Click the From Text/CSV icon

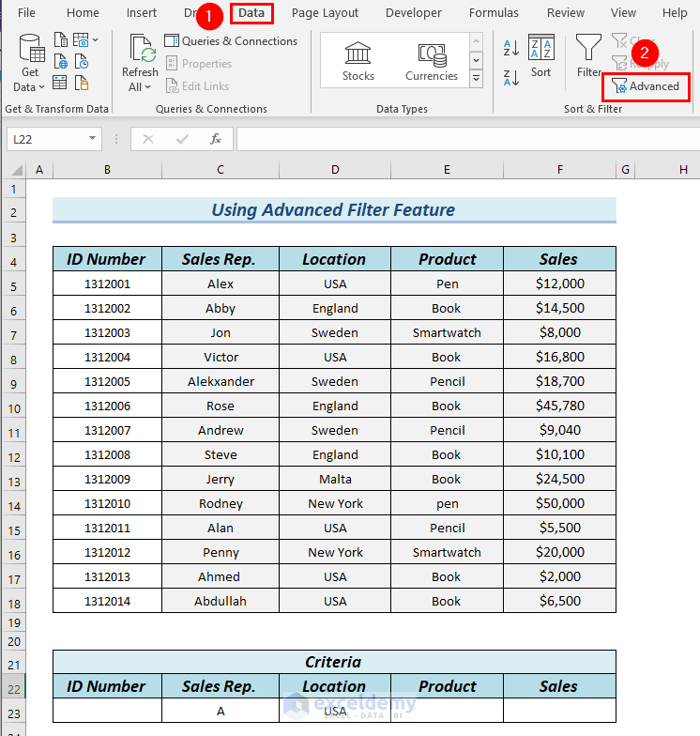(60, 39)
